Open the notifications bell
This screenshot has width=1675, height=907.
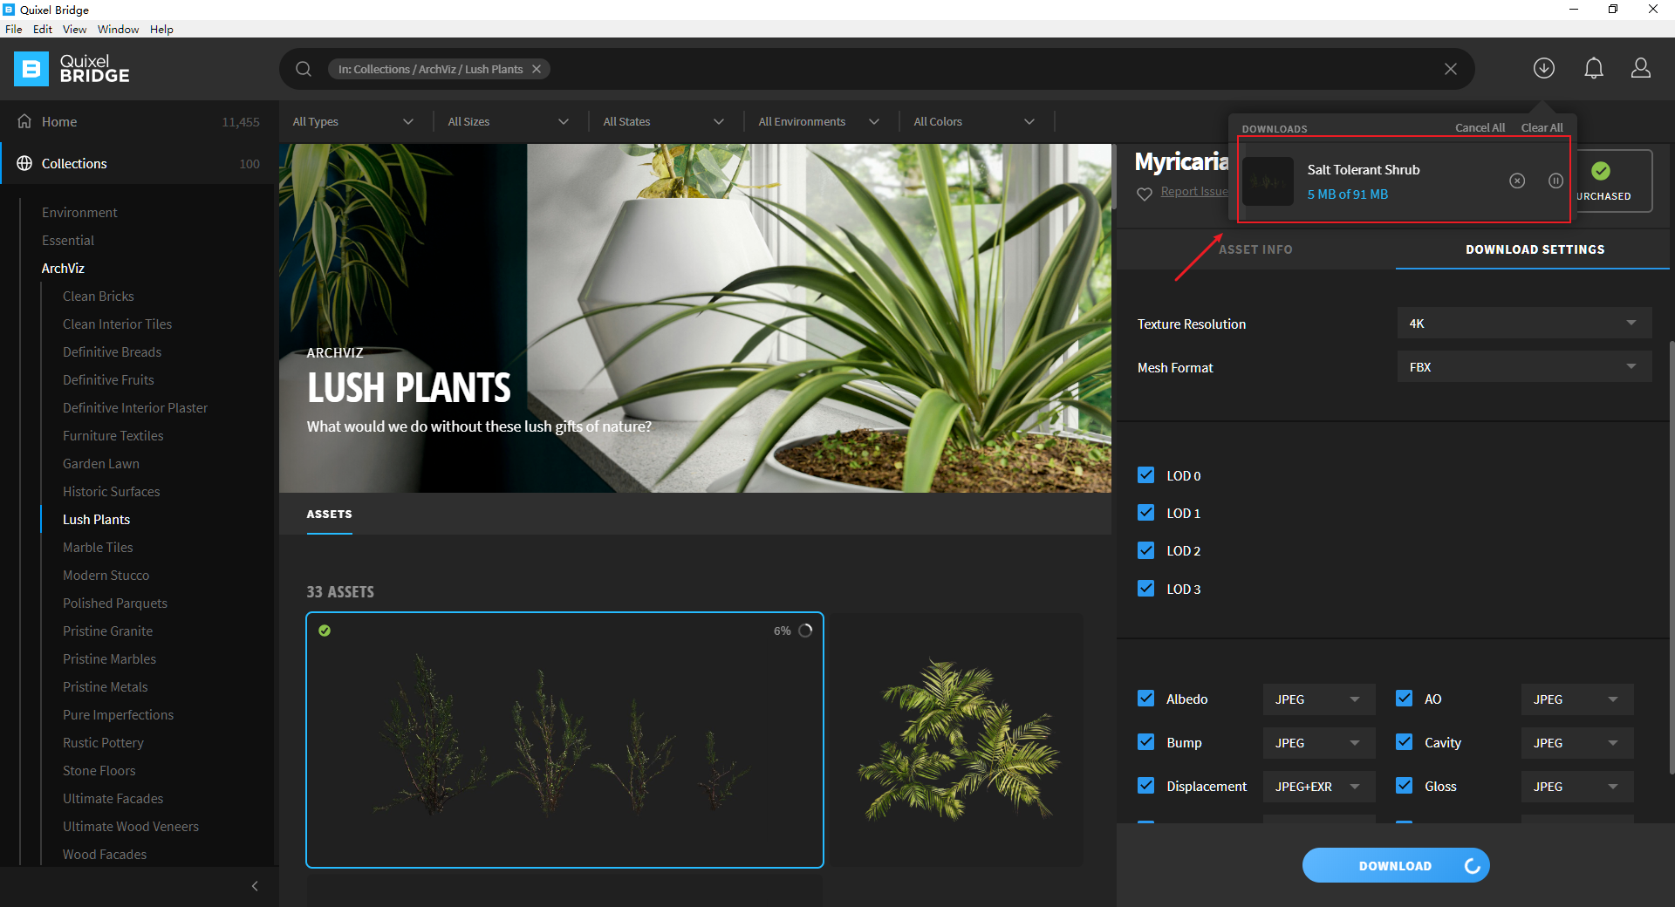point(1594,68)
